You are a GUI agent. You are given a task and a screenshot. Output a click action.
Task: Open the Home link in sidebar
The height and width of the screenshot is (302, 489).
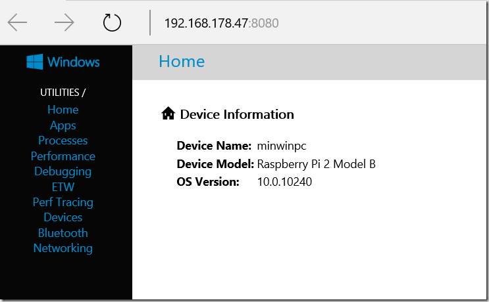point(63,110)
